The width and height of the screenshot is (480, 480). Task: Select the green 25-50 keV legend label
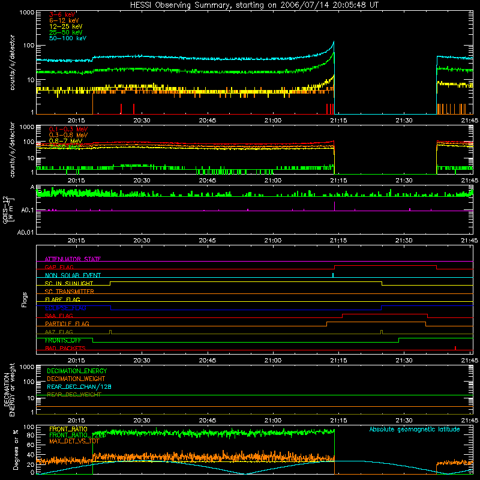click(66, 32)
